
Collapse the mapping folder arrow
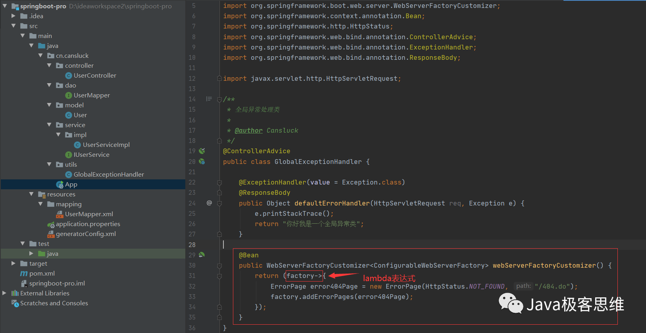click(x=40, y=204)
